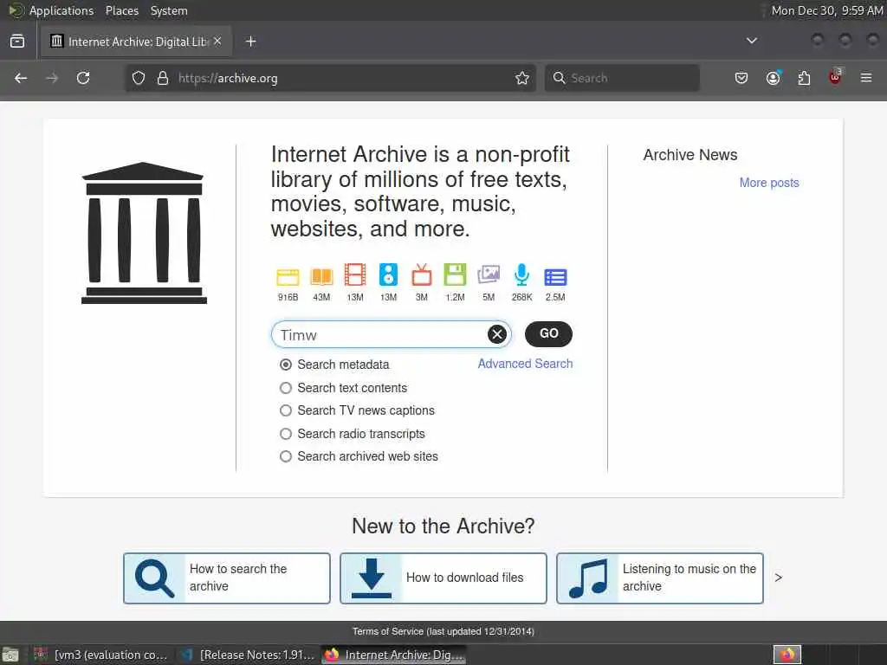Switch to vm3 evaluation taskbar window
The image size is (887, 665).
pos(102,655)
